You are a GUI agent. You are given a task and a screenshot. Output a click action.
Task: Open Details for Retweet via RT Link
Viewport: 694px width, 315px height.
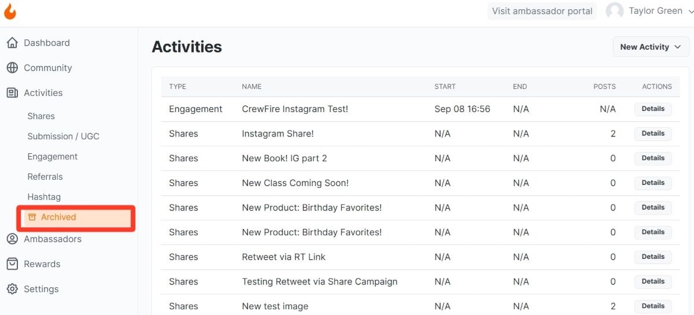tap(653, 257)
